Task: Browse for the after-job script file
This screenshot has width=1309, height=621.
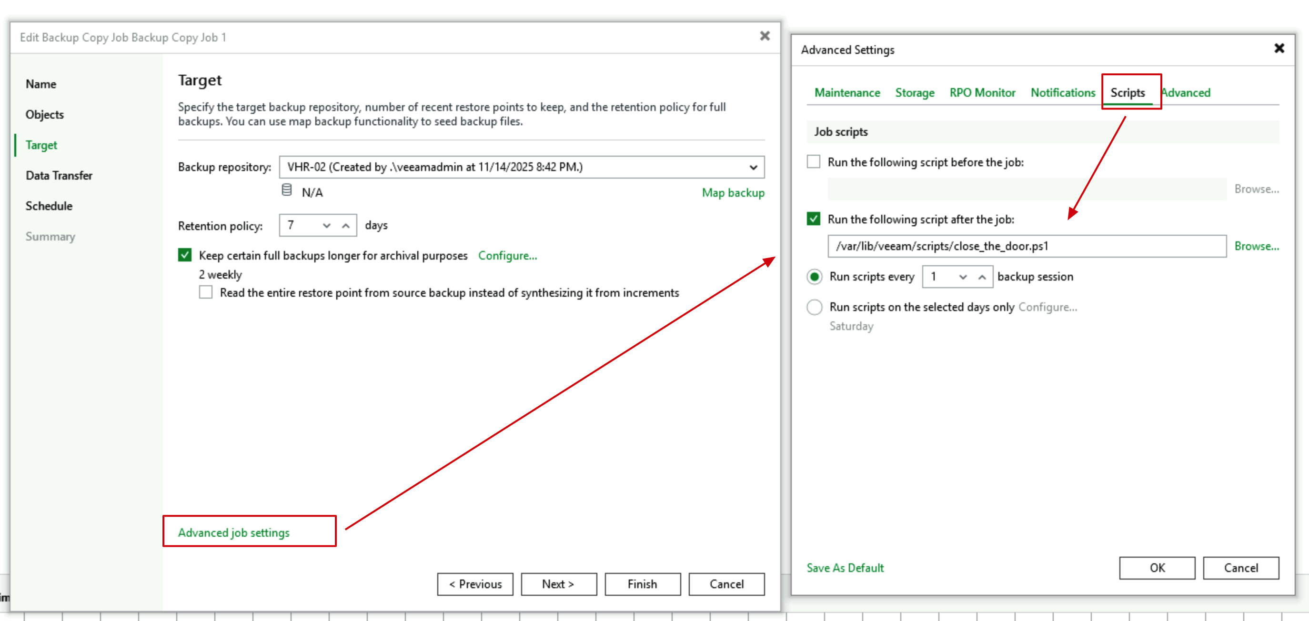Action: [x=1256, y=246]
